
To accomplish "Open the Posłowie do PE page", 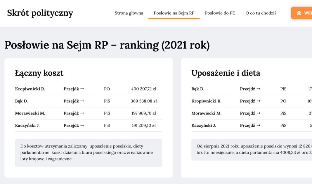I will 220,13.
